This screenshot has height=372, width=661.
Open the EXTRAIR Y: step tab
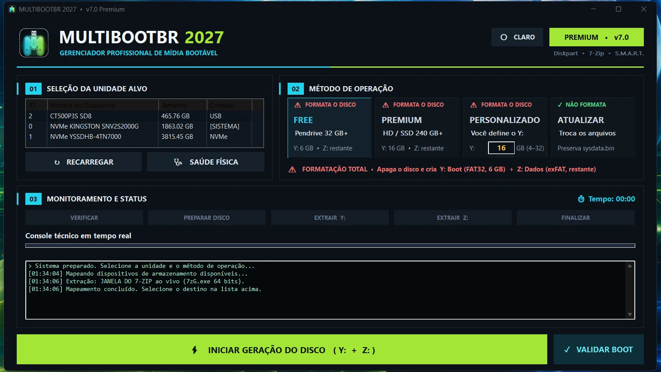tap(330, 218)
